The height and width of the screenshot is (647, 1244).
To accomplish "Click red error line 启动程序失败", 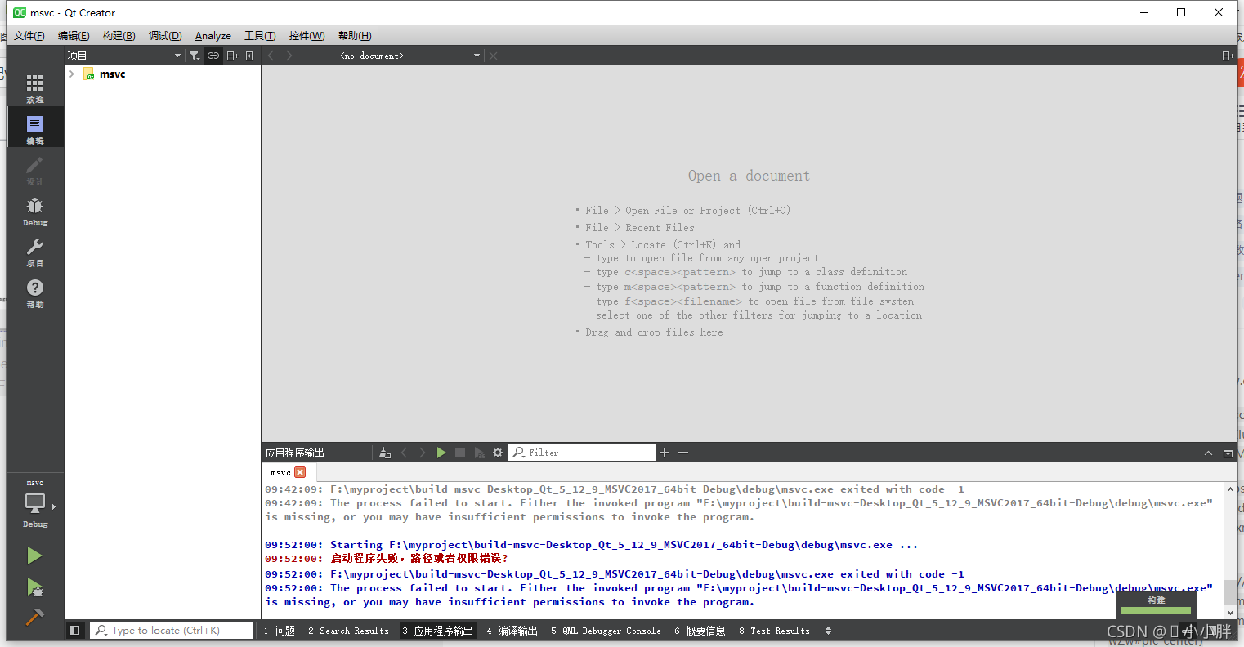I will pyautogui.click(x=419, y=559).
